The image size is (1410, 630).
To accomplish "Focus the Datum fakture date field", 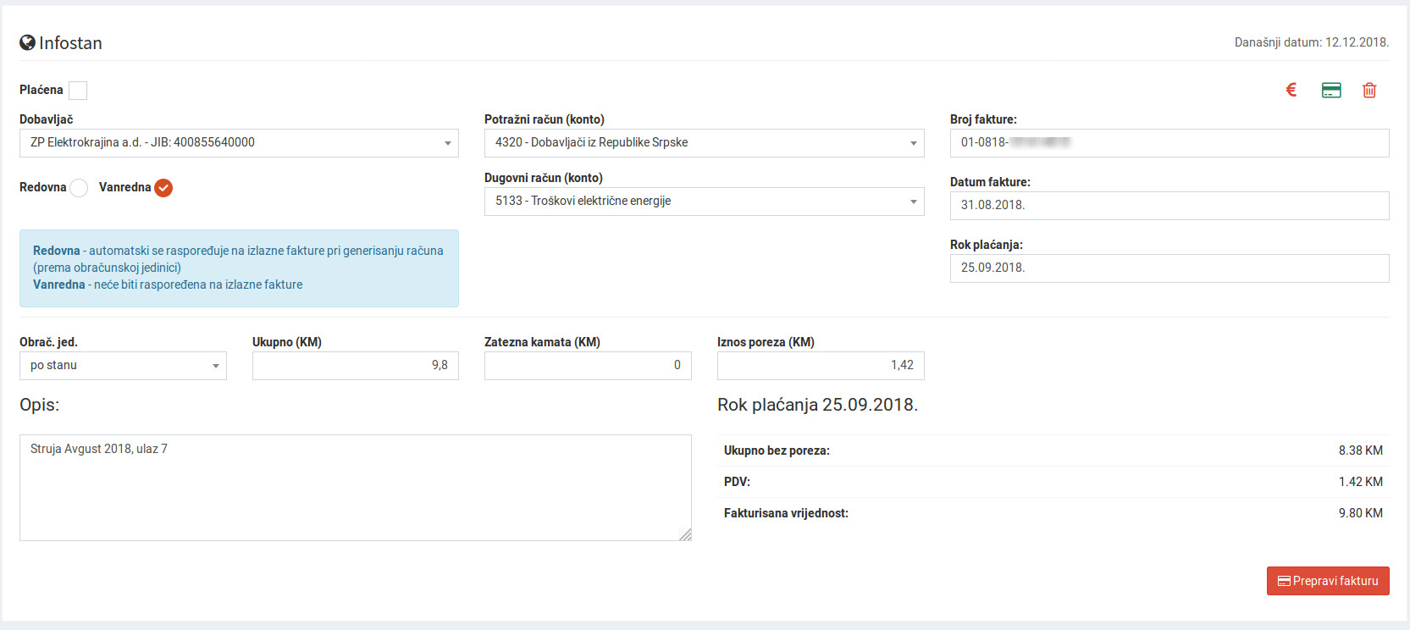I will point(1169,206).
